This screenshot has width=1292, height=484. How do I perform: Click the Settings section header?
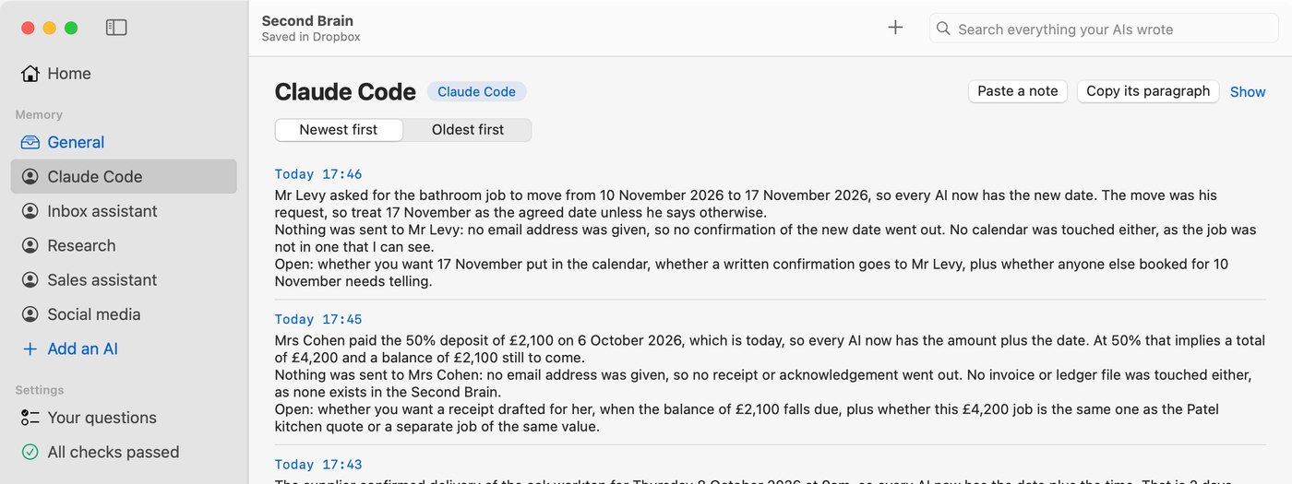pyautogui.click(x=40, y=390)
